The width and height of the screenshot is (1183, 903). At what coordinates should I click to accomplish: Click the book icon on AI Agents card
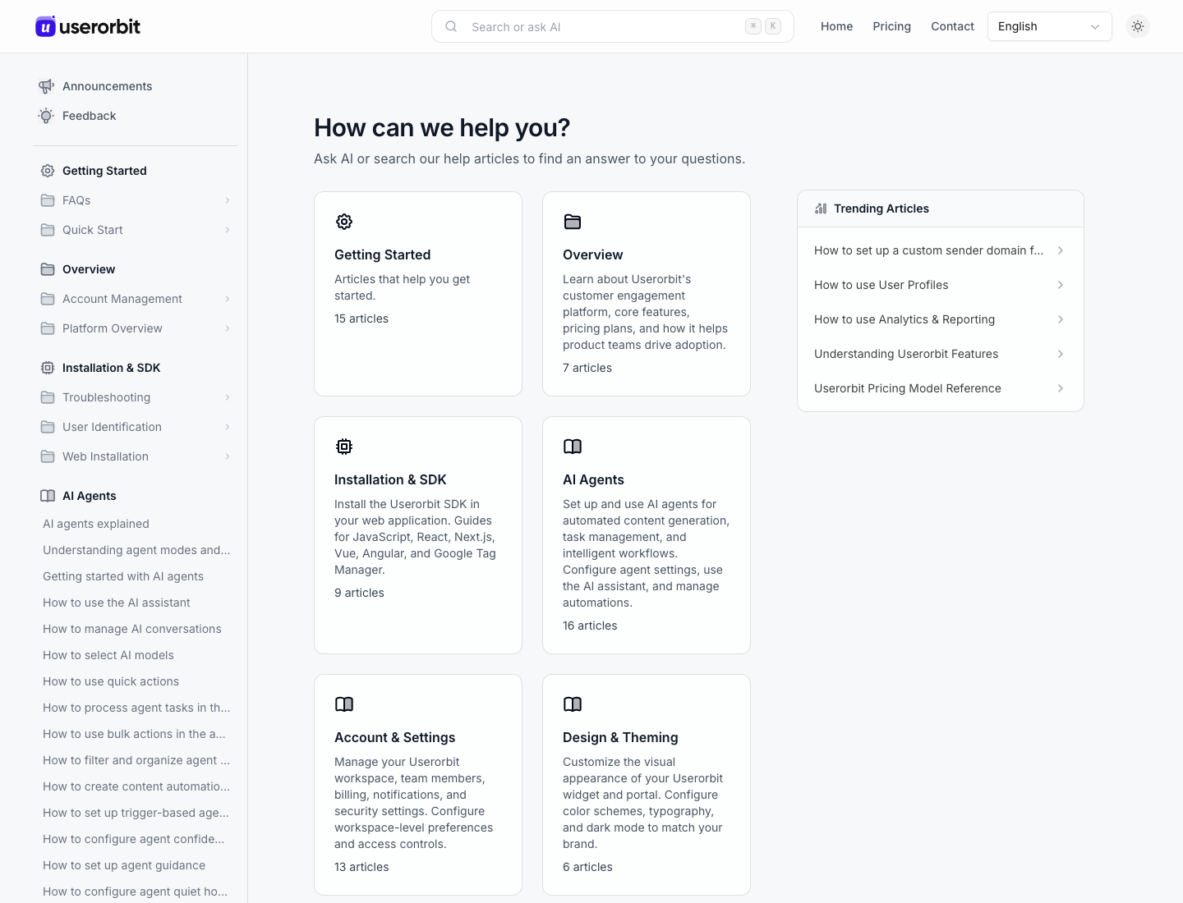pyautogui.click(x=573, y=447)
